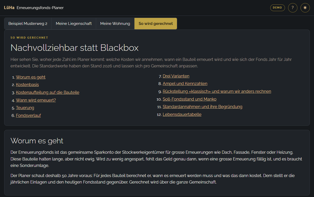Click the Erneuerungsfonds-Planer title text

coord(40,8)
